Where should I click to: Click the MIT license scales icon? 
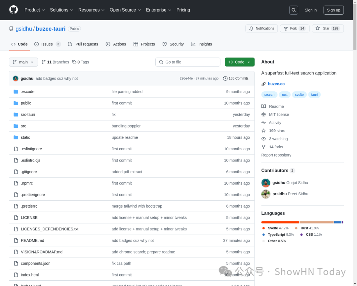coord(263,115)
